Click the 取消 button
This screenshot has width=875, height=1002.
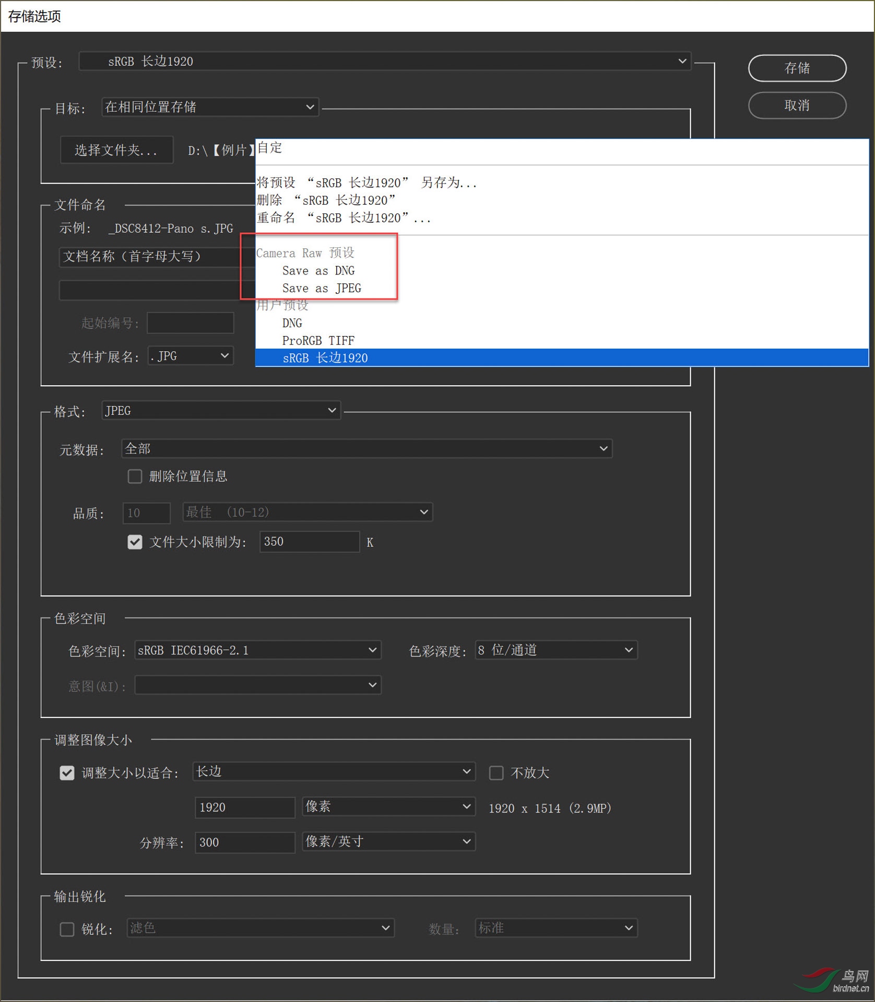point(797,105)
